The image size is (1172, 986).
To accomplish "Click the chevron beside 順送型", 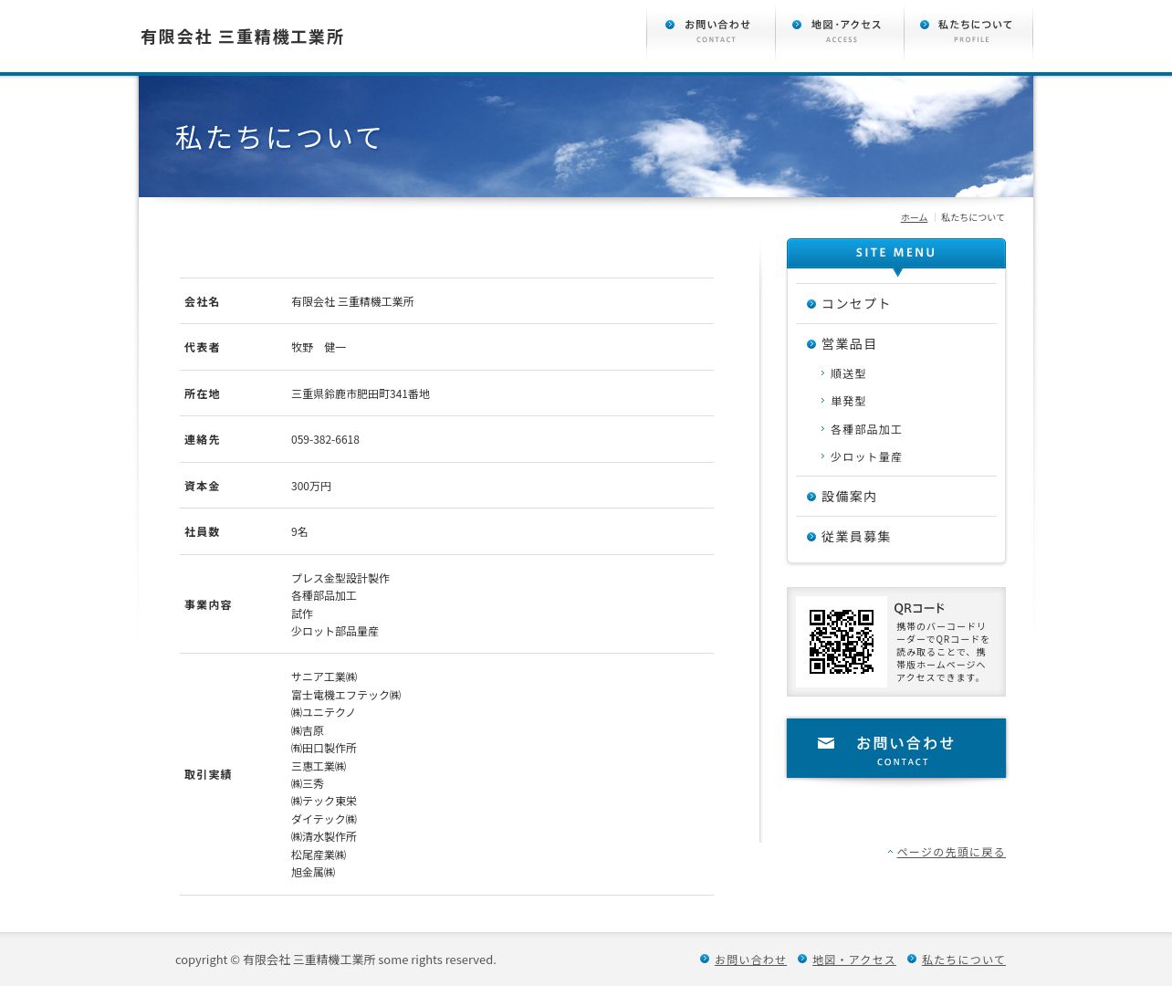I will (x=822, y=373).
